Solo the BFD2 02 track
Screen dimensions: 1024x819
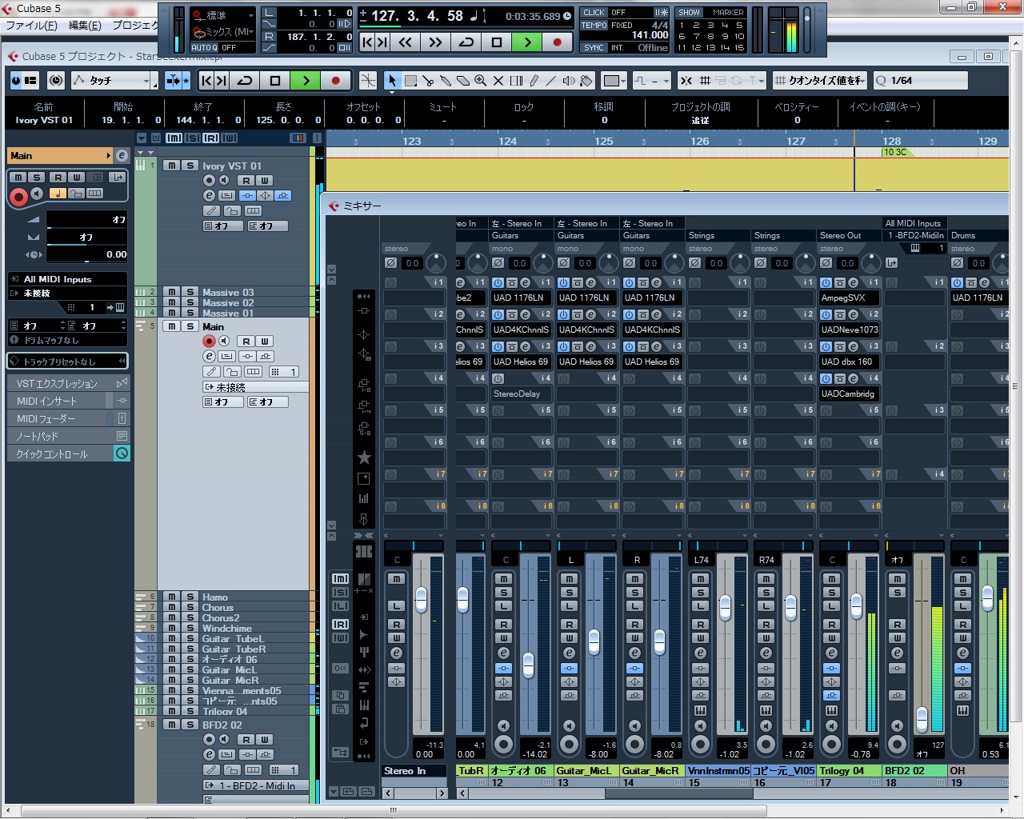pyautogui.click(x=190, y=725)
